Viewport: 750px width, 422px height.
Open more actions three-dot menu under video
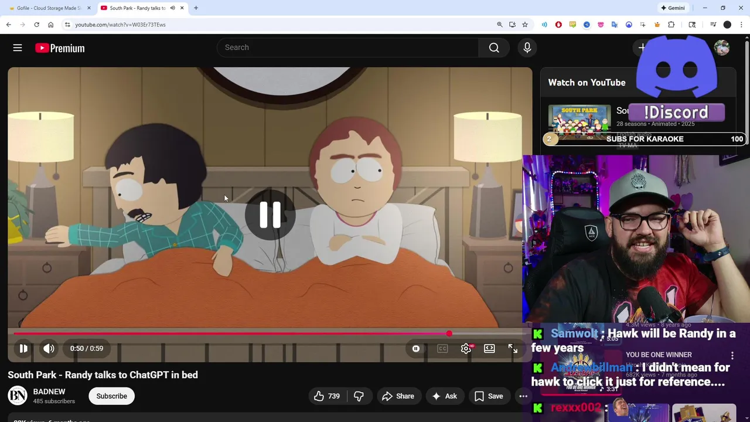pyautogui.click(x=523, y=396)
